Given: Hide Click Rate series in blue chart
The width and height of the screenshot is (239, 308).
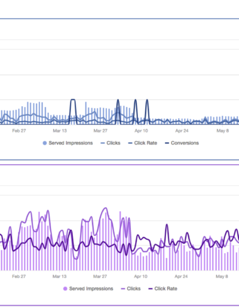Looking at the screenshot, I should [x=143, y=143].
